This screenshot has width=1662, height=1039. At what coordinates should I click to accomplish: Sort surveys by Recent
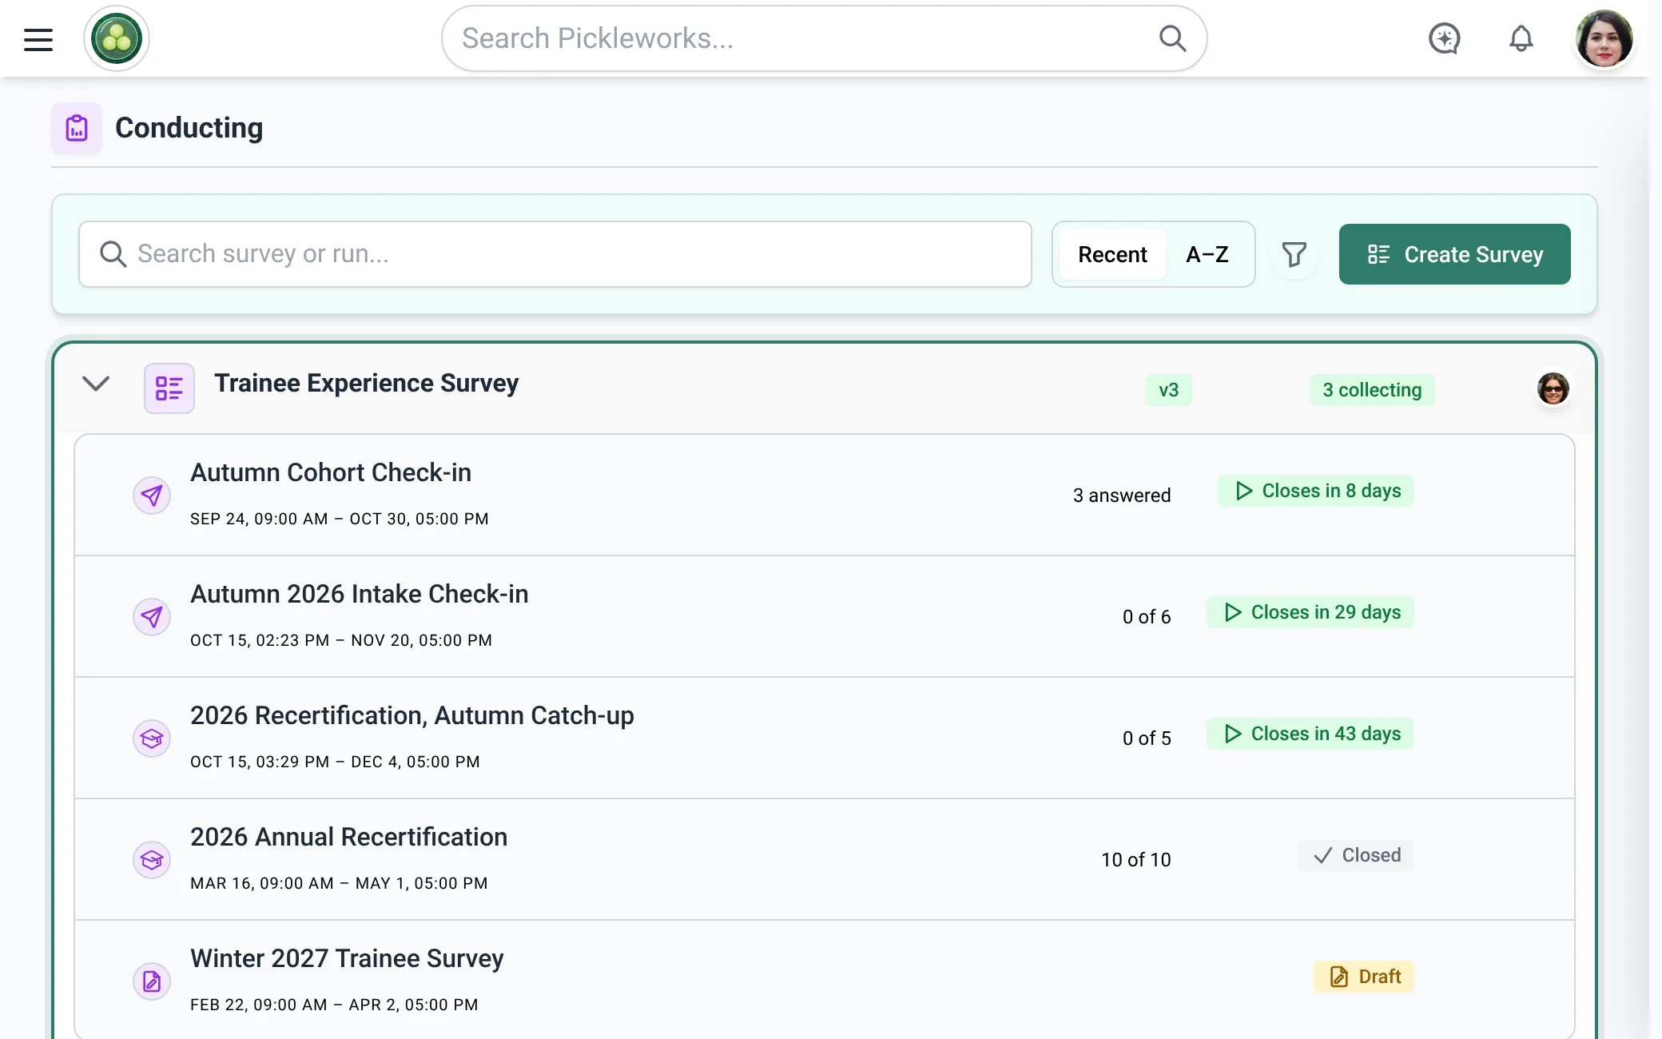coord(1112,254)
